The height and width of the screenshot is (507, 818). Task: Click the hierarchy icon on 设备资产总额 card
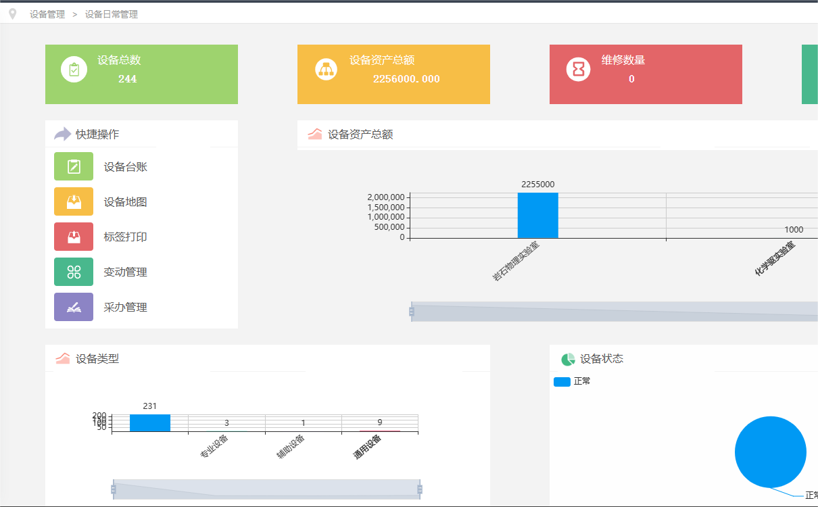pyautogui.click(x=326, y=69)
